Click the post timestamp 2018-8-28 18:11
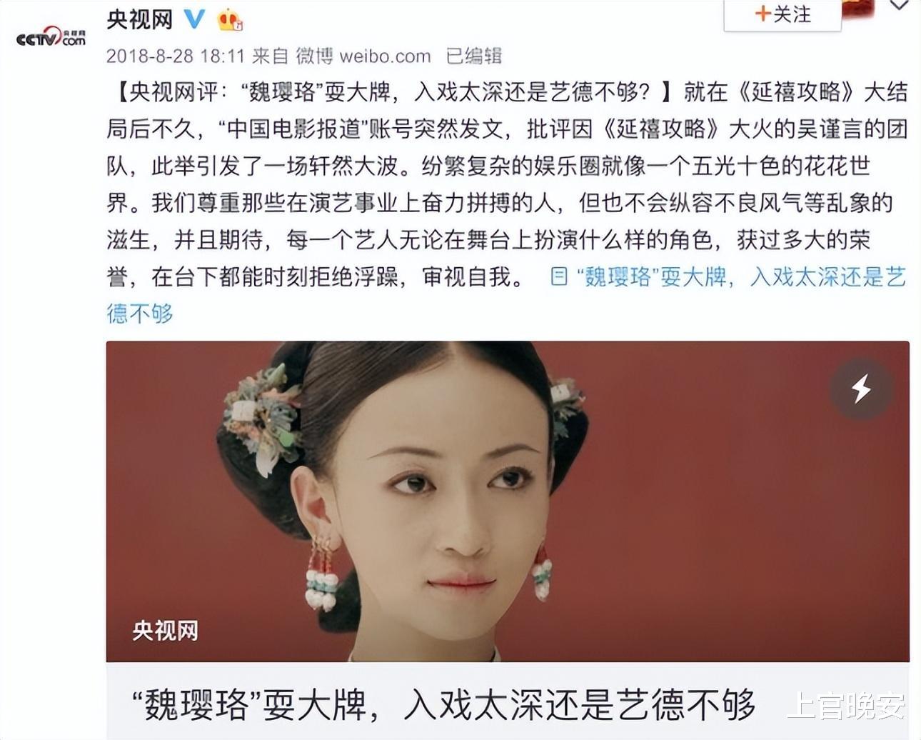This screenshot has height=740, width=921. pos(176,56)
